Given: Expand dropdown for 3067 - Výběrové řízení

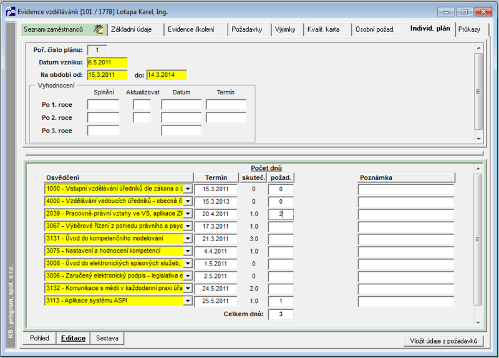Looking at the screenshot, I should coord(188,226).
